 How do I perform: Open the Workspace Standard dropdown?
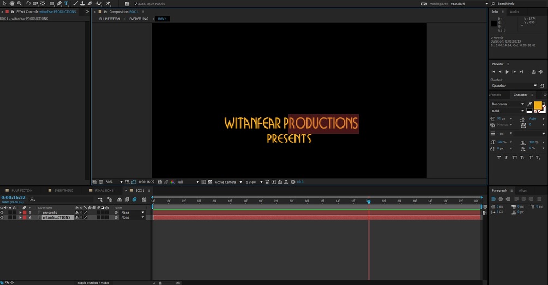[x=469, y=4]
